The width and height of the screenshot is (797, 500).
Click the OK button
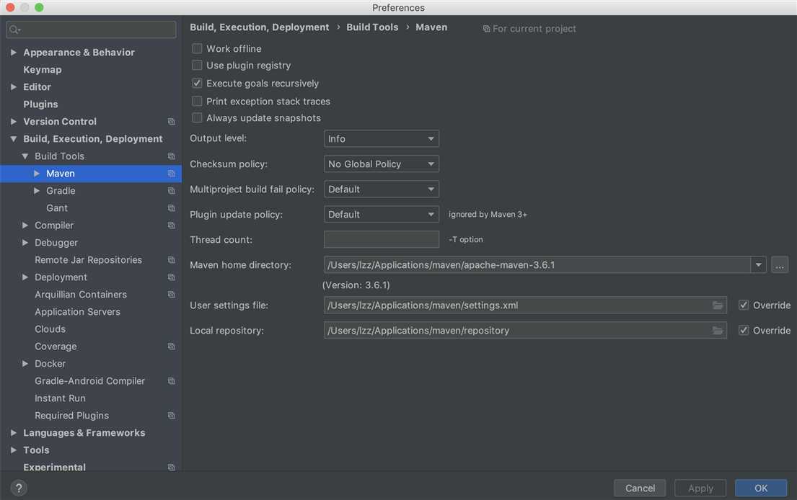click(761, 488)
